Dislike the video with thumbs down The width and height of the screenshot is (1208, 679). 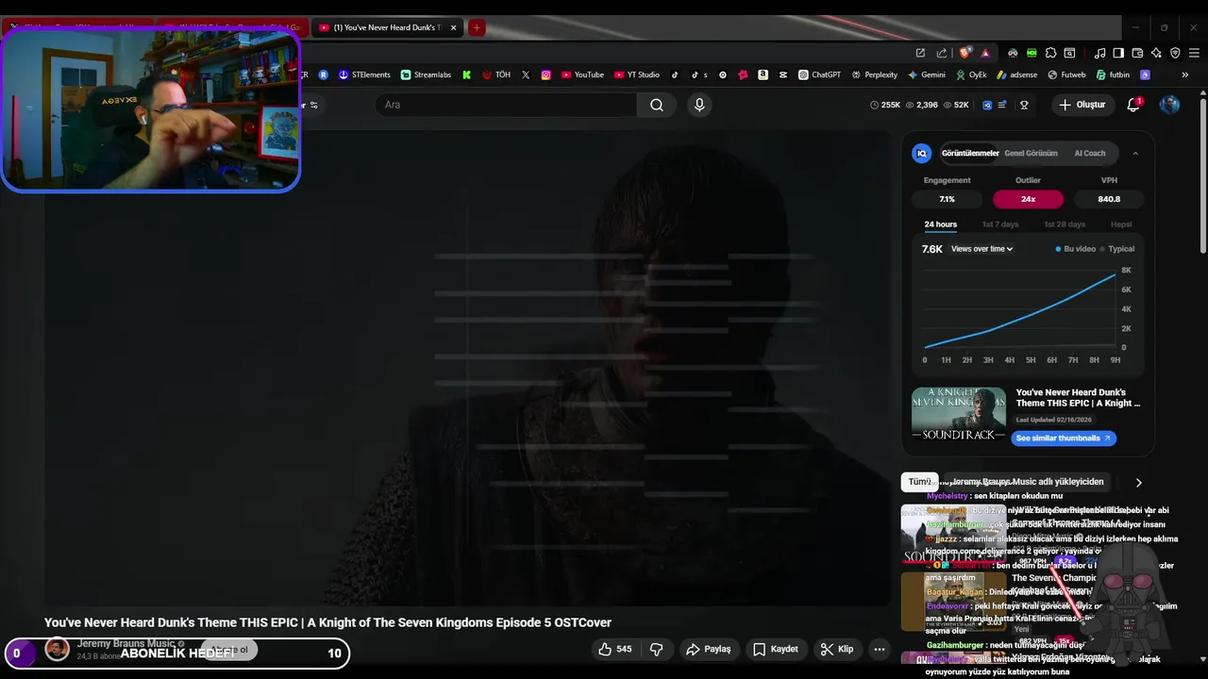(x=657, y=649)
